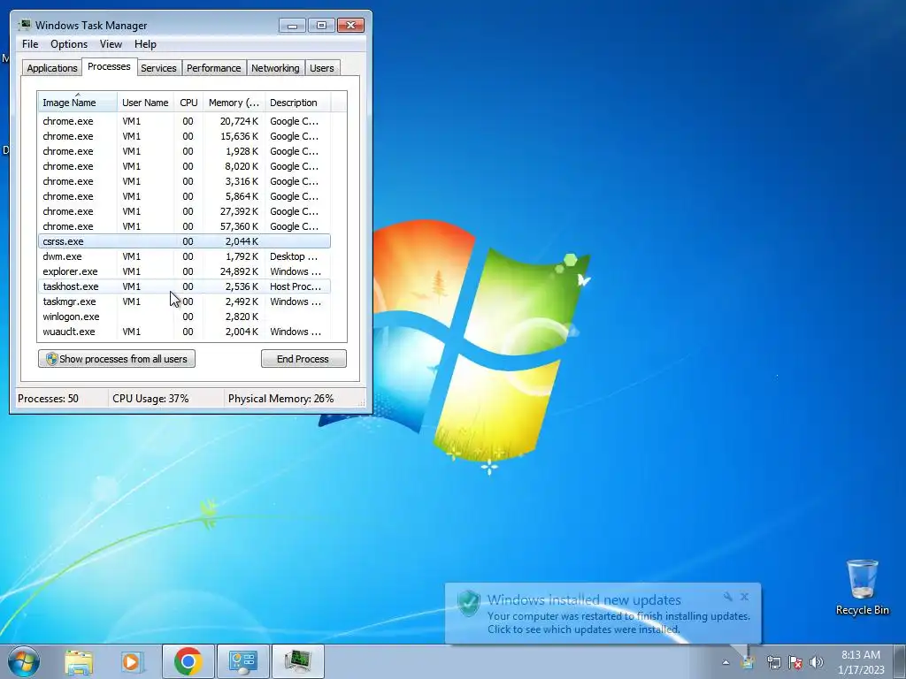Image resolution: width=906 pixels, height=679 pixels.
Task: Open notification settings wrench icon
Action: pos(728,597)
